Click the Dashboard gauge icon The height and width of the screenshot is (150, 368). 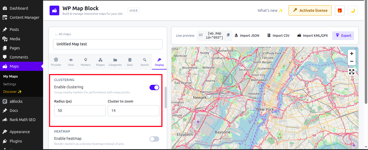(x=5, y=8)
